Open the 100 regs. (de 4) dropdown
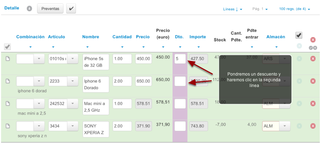323x143 pixels. point(294,9)
